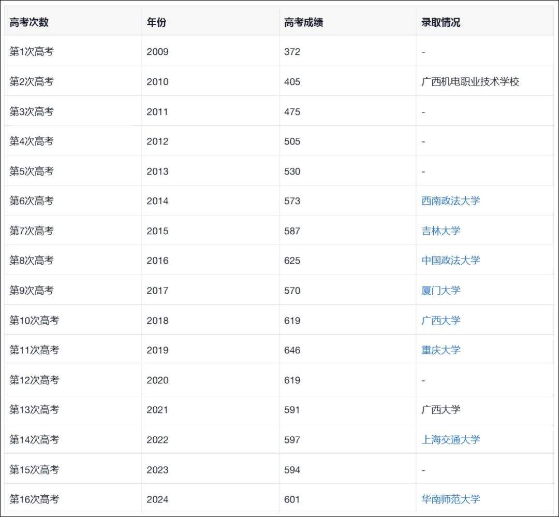Click the year 2015 cell
The width and height of the screenshot is (559, 517).
coord(210,231)
